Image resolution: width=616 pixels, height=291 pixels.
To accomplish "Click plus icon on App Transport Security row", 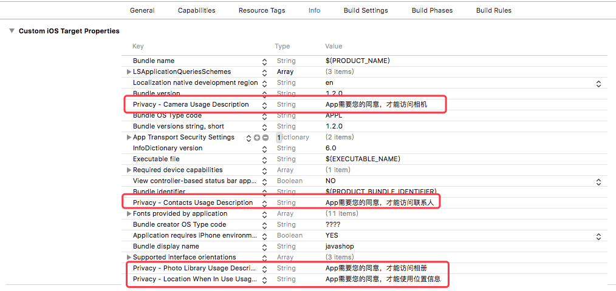I will coord(257,138).
